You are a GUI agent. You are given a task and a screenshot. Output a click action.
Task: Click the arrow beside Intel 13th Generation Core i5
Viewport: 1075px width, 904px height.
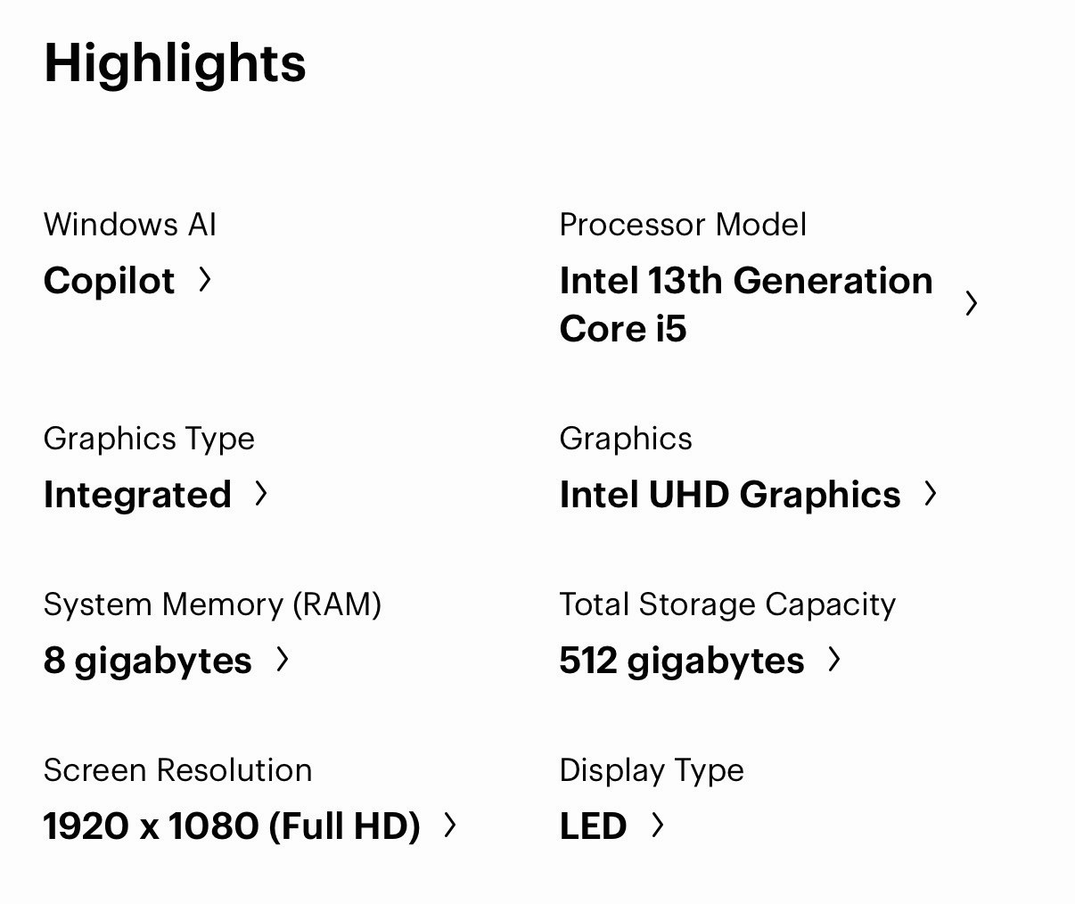(x=972, y=304)
